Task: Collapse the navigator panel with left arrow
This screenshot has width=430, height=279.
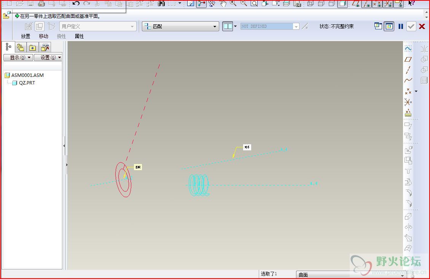Action: click(64, 146)
